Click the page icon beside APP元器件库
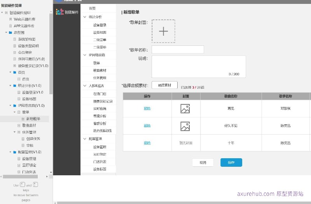Viewport: 311px width, 204px height. (10, 26)
